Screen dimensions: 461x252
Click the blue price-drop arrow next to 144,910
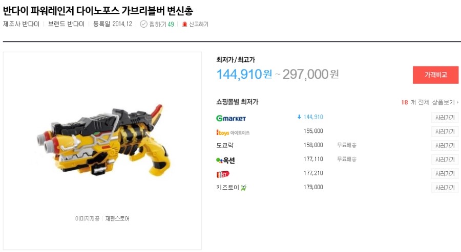(299, 117)
